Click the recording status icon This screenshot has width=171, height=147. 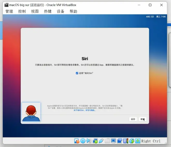(x=119, y=141)
